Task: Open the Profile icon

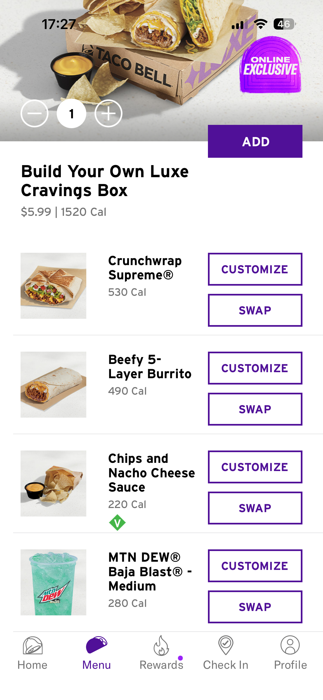Action: coord(290,646)
